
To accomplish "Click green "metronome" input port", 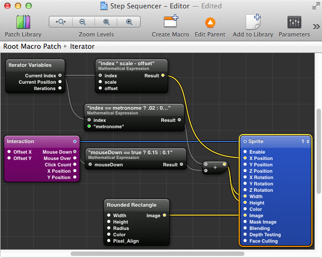I will coord(89,126).
